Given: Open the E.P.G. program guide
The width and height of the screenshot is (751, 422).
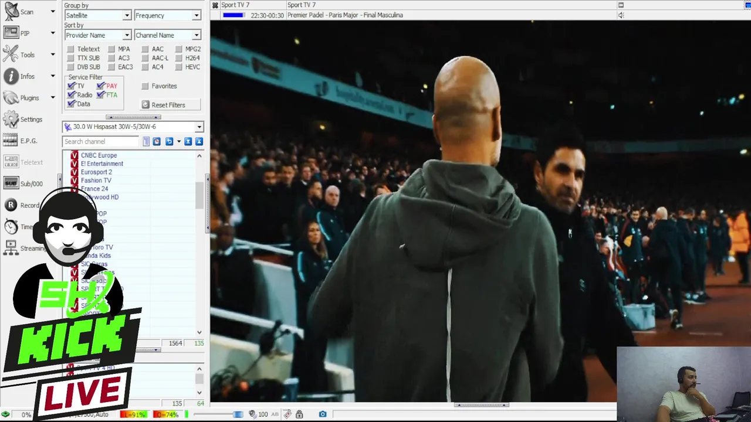Looking at the screenshot, I should point(21,141).
